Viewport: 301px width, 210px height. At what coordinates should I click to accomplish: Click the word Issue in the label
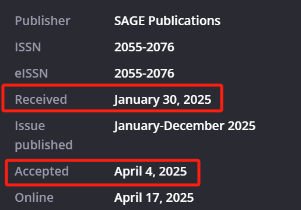click(x=30, y=126)
